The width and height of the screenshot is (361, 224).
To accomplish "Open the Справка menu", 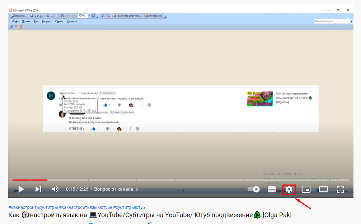I will [x=72, y=22].
